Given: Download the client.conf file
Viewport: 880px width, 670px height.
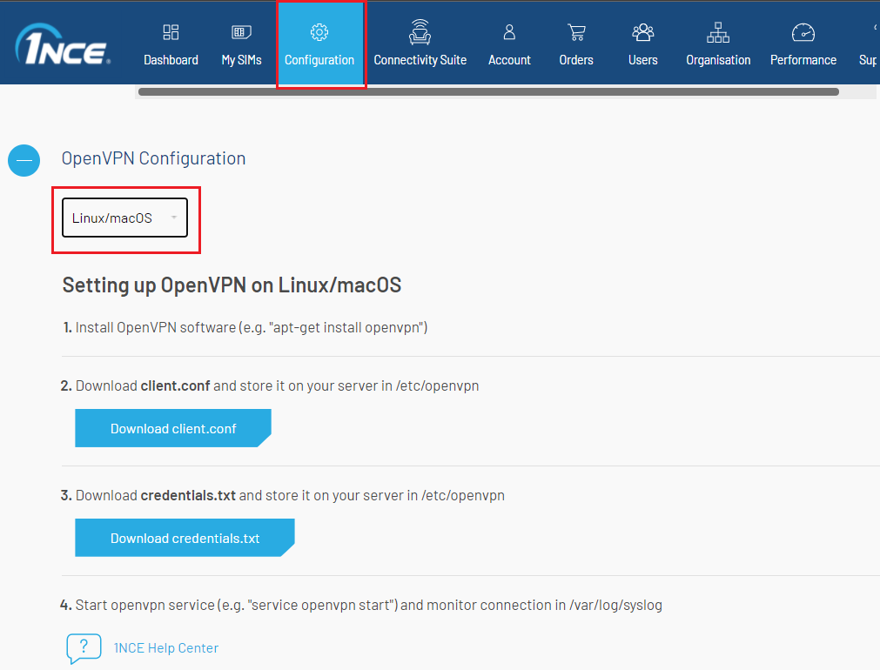Looking at the screenshot, I should click(x=173, y=429).
